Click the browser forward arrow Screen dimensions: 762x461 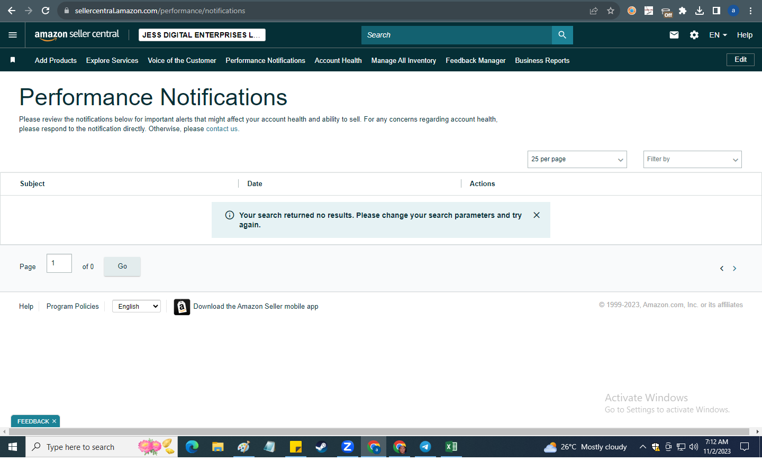click(x=29, y=11)
